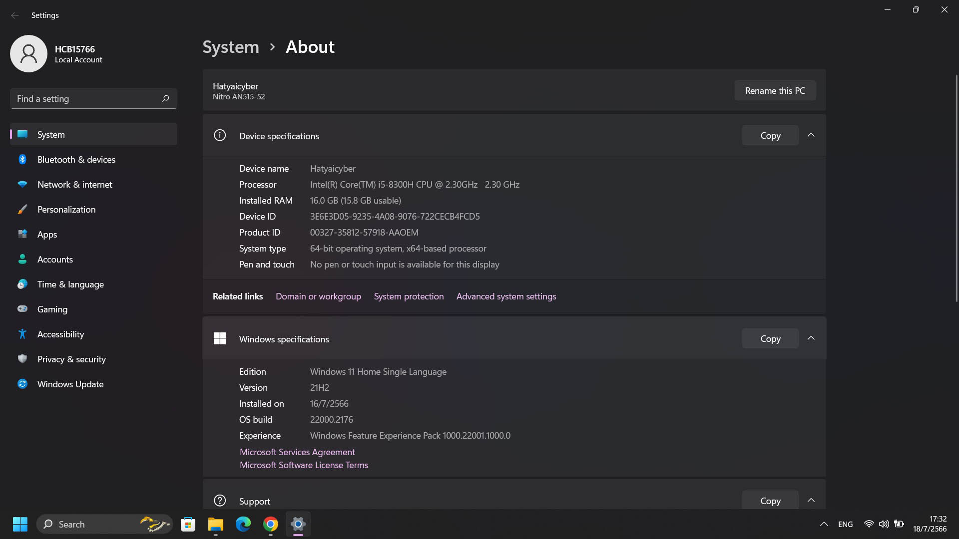The width and height of the screenshot is (959, 539).
Task: Open File Explorer from taskbar
Action: pos(215,524)
